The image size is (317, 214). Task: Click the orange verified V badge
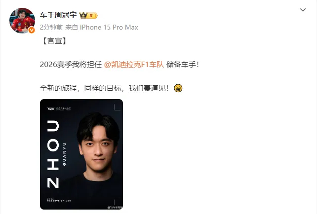click(x=31, y=30)
